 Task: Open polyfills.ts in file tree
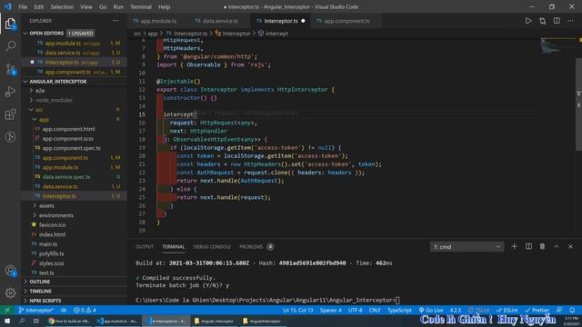tap(52, 253)
